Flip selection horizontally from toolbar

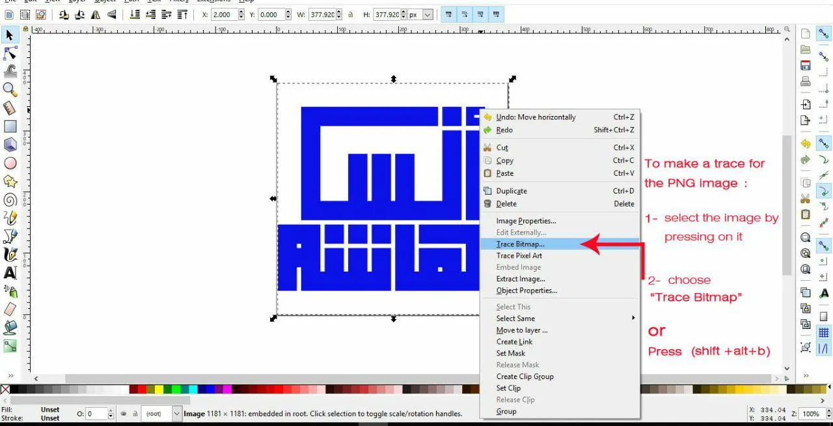[95, 14]
